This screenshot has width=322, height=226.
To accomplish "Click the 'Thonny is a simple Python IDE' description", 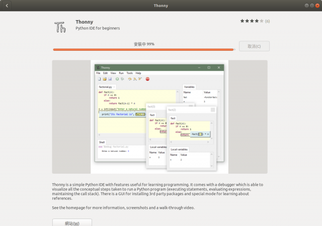I will point(157,191).
